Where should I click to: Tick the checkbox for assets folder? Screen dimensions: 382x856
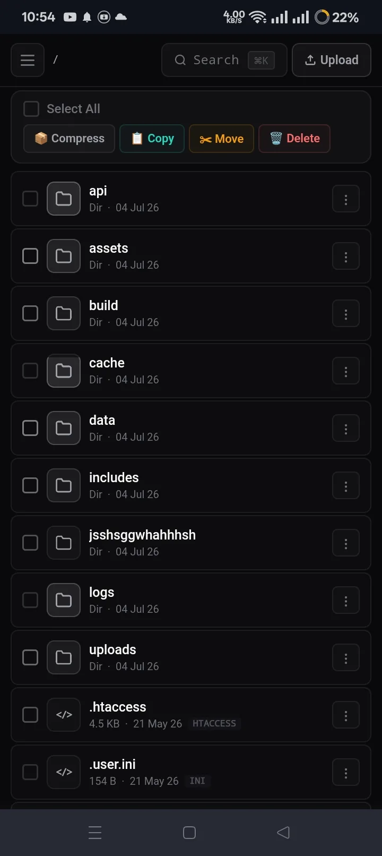[30, 256]
